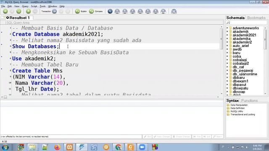Expand the akademik2021 schema
The image size is (269, 151).
pyautogui.click(x=227, y=35)
